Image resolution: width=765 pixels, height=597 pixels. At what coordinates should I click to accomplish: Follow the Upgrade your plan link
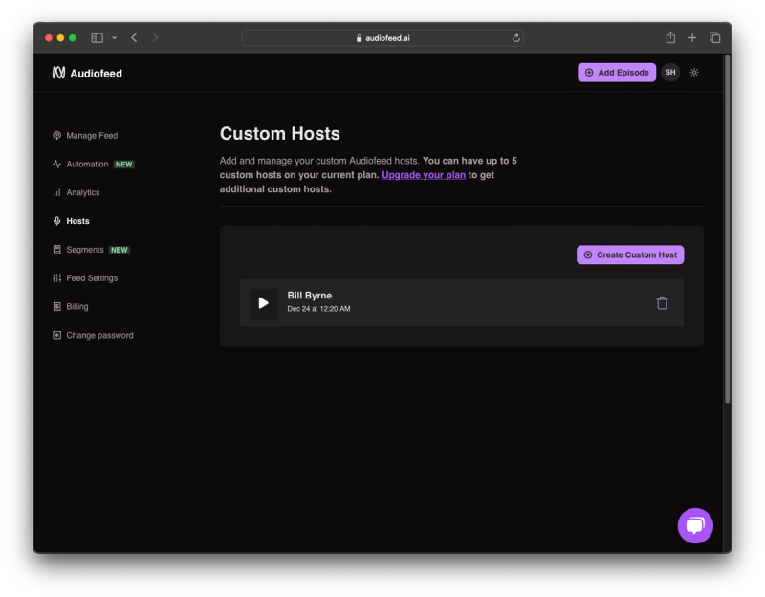[x=424, y=175]
